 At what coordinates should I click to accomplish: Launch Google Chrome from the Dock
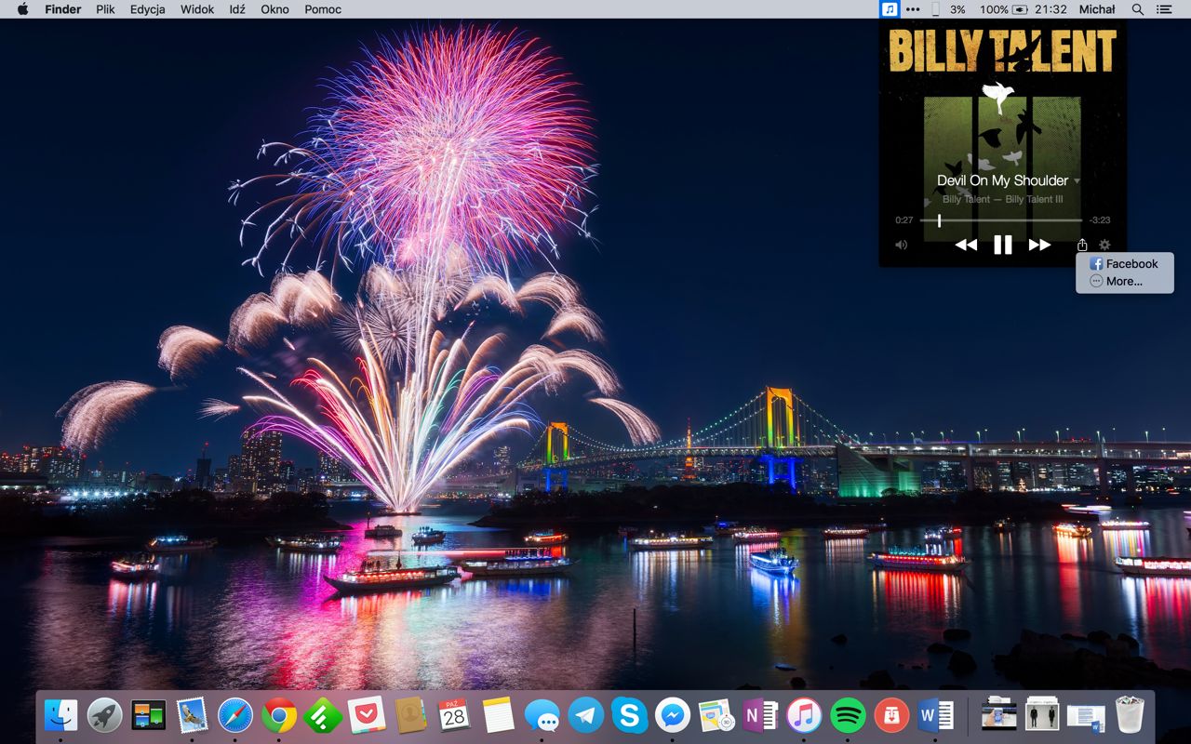279,715
